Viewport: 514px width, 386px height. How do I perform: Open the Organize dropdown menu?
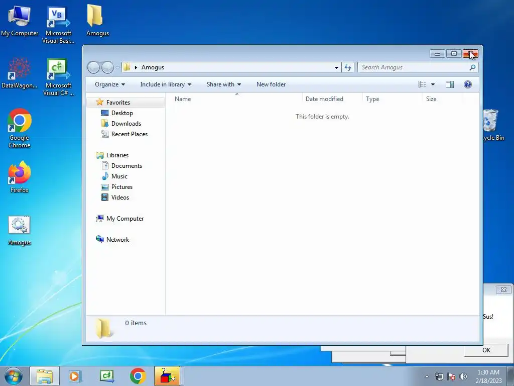110,84
